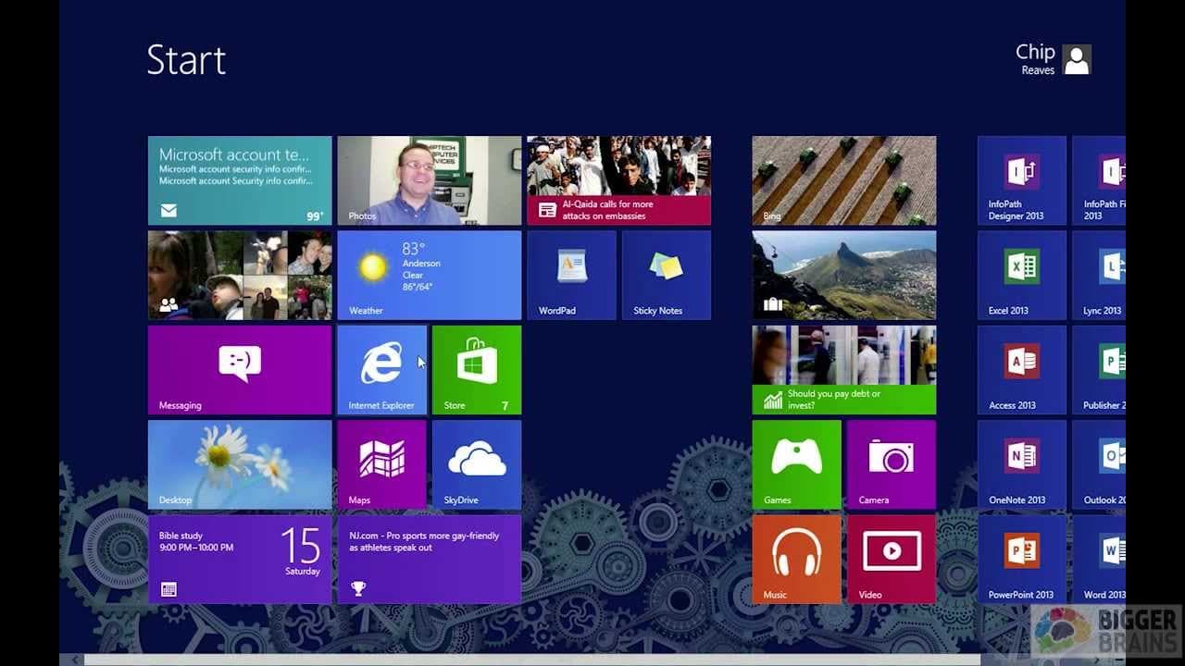Viewport: 1185px width, 666px height.
Task: Open the Travel tile with mountain photo
Action: click(x=844, y=276)
